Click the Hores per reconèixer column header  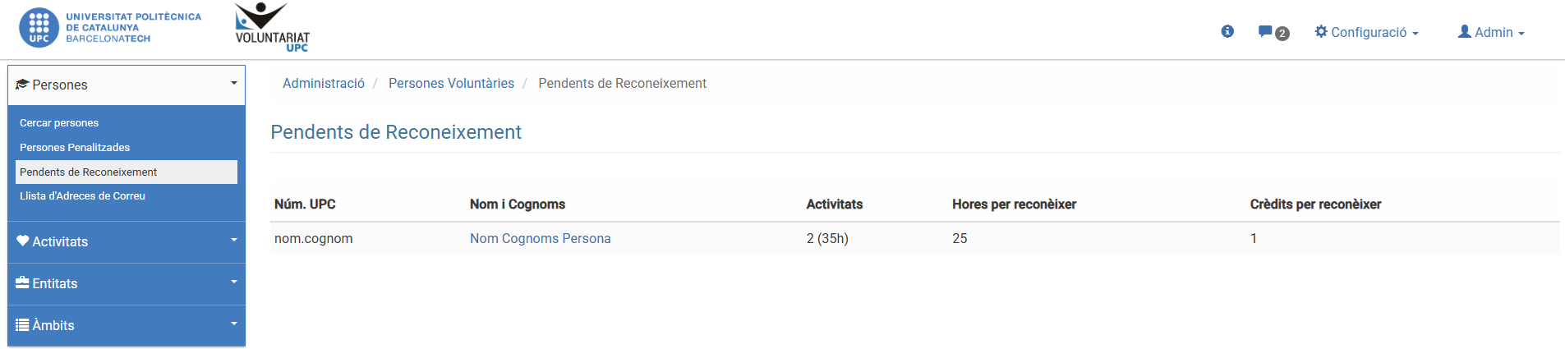(x=1014, y=204)
